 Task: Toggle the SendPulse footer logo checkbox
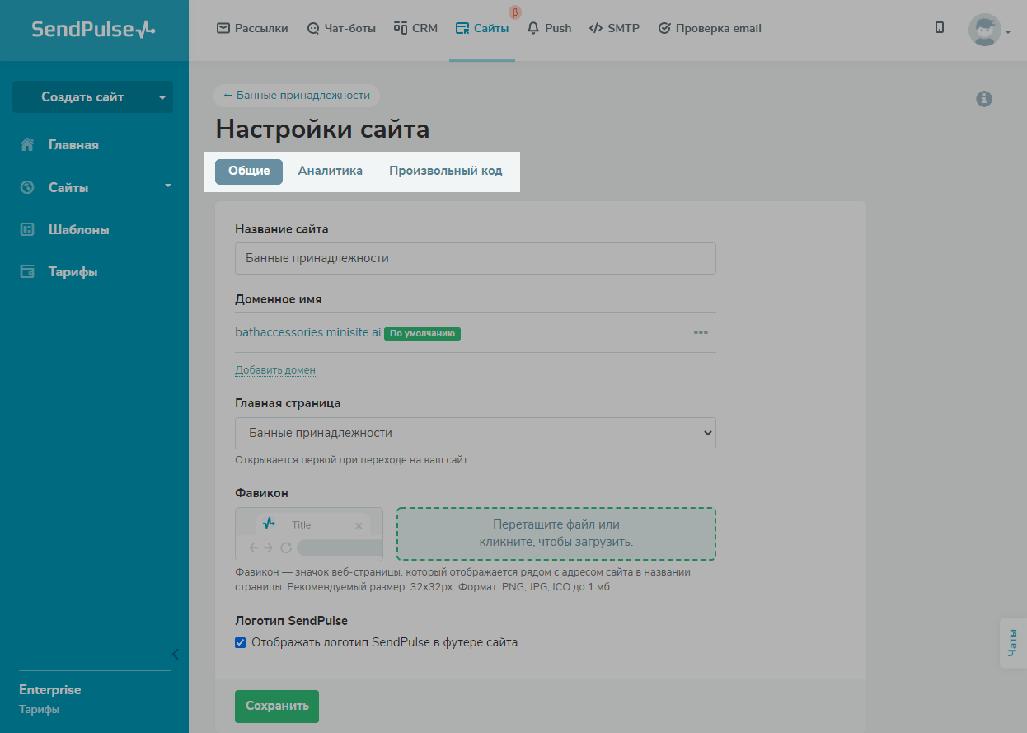pyautogui.click(x=241, y=643)
